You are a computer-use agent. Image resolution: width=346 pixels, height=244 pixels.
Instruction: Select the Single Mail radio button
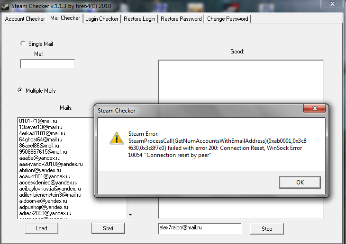point(23,44)
